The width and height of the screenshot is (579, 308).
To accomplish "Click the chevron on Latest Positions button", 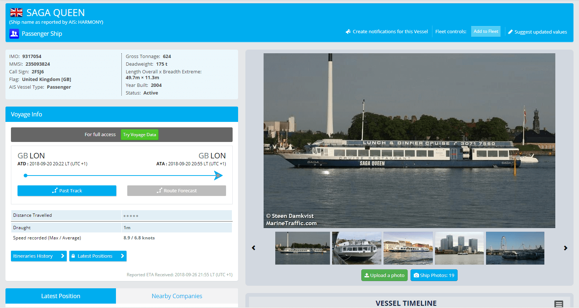I will (122, 256).
